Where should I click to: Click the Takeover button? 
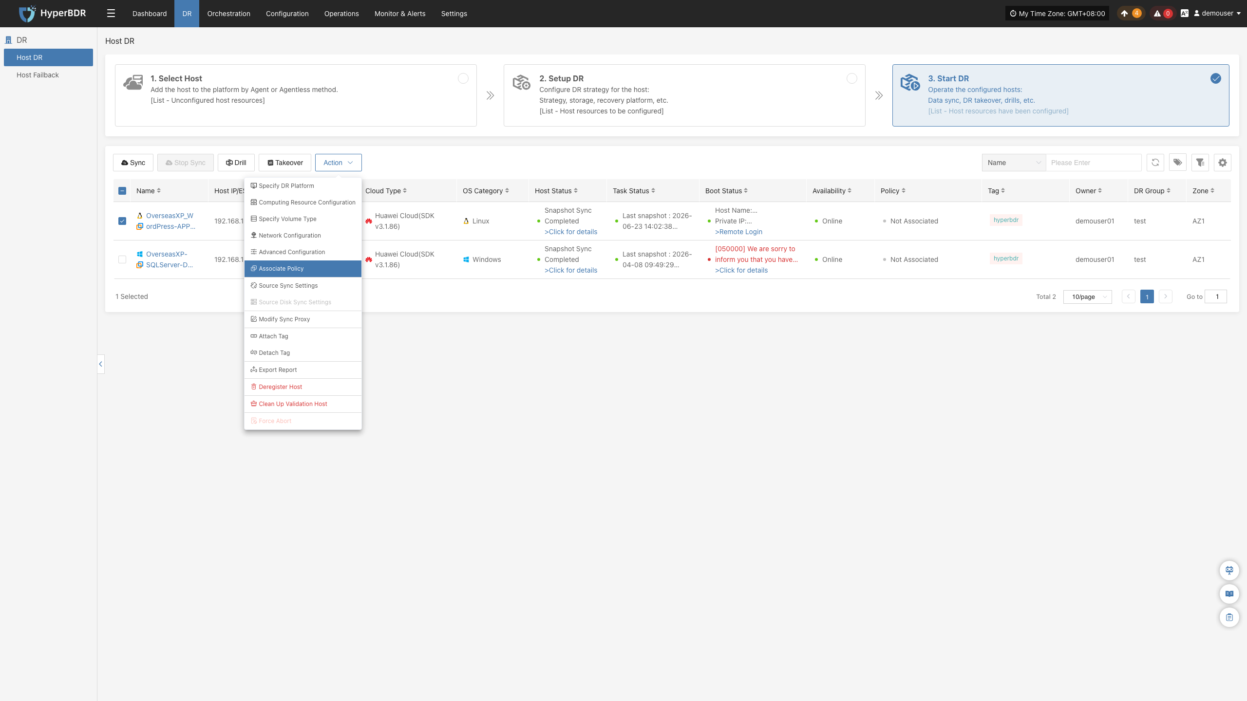click(285, 163)
